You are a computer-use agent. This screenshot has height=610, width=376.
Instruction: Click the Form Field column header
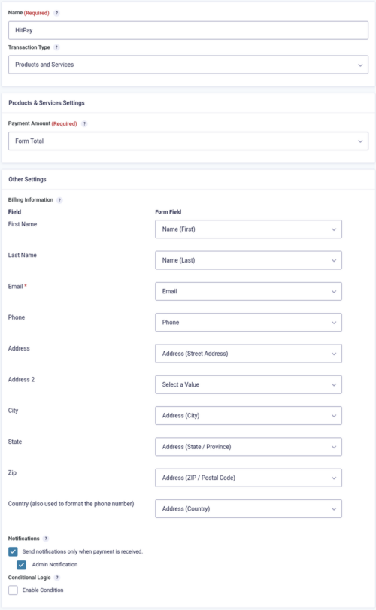(168, 212)
